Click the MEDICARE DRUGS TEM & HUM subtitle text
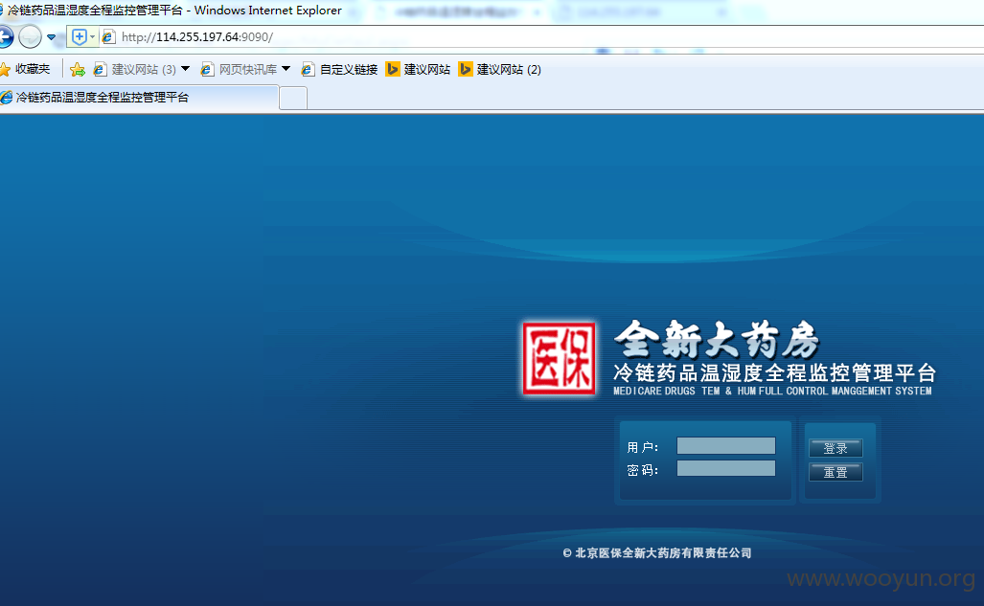 772,391
